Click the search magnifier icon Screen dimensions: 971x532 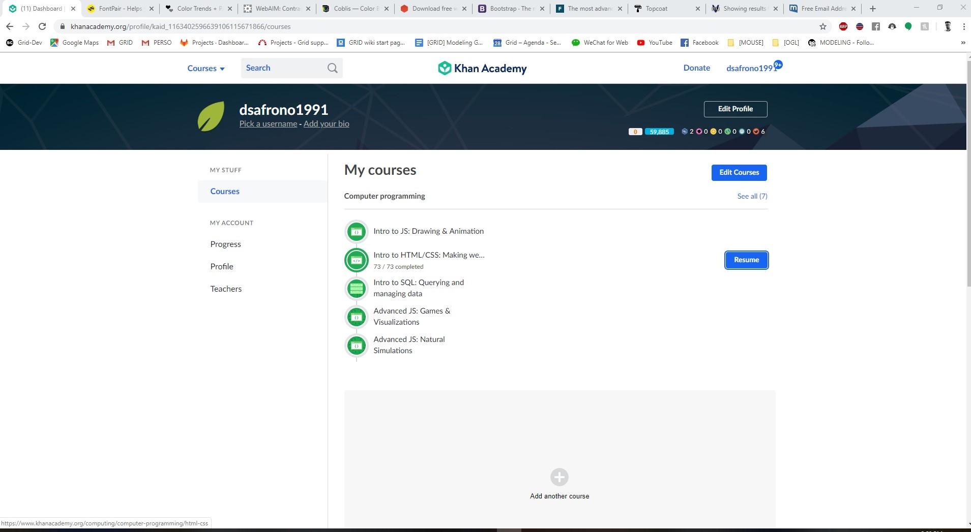pyautogui.click(x=333, y=68)
